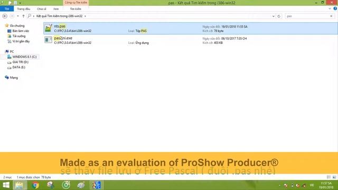
Task: Open the green circular taskbar app
Action: (66, 185)
